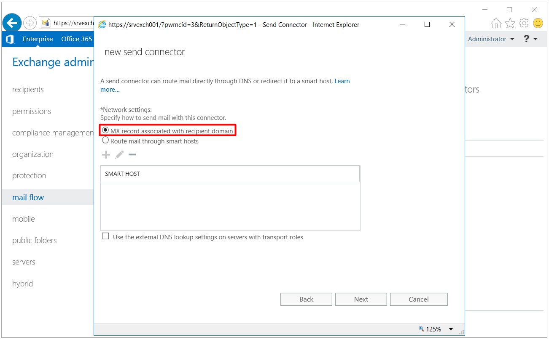Open permissions in the left navigation

point(32,111)
